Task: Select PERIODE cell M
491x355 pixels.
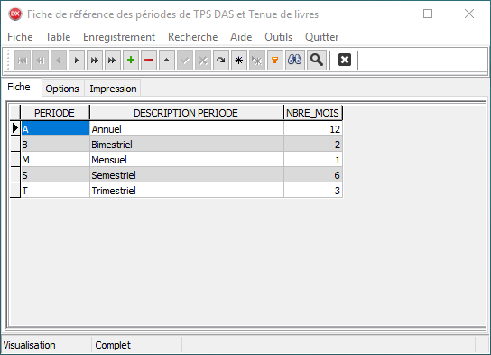Action: [x=55, y=160]
